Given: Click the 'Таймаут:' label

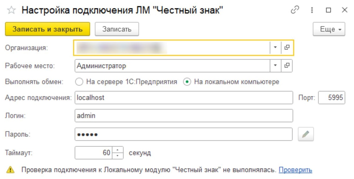Looking at the screenshot, I should pyautogui.click(x=19, y=153).
